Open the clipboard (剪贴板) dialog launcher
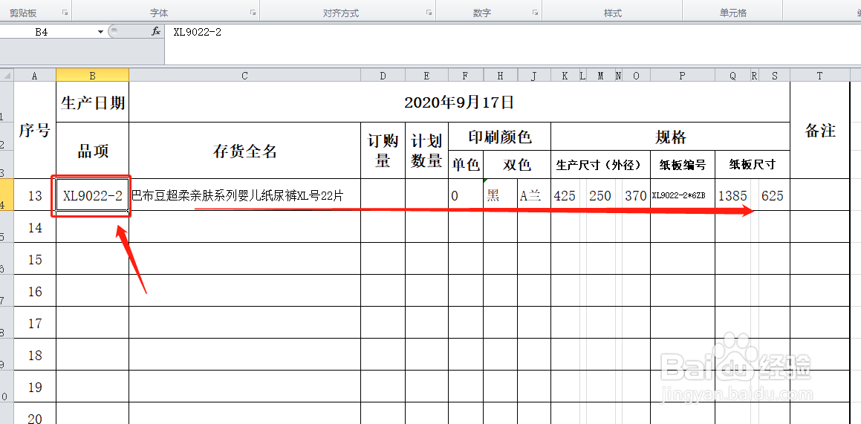Viewport: 861px width, 424px height. (65, 12)
